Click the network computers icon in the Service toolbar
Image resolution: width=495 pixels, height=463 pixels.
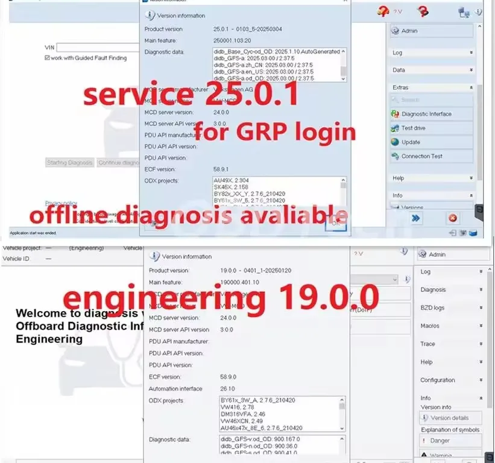pos(464,13)
